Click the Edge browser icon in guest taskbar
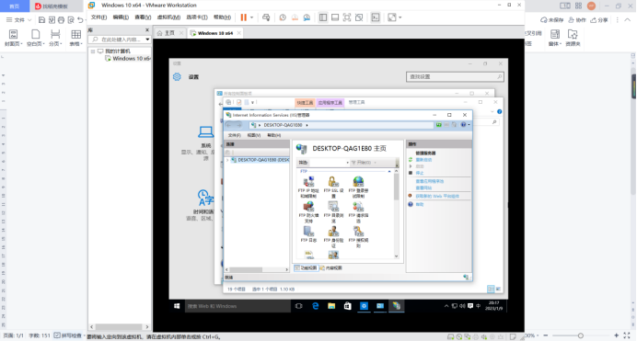This screenshot has height=341, width=637. point(315,306)
